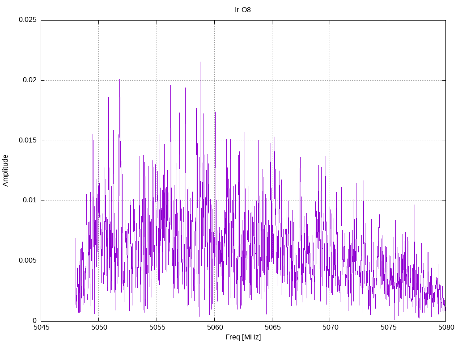Click the Ir-O8 plot title

[243, 10]
